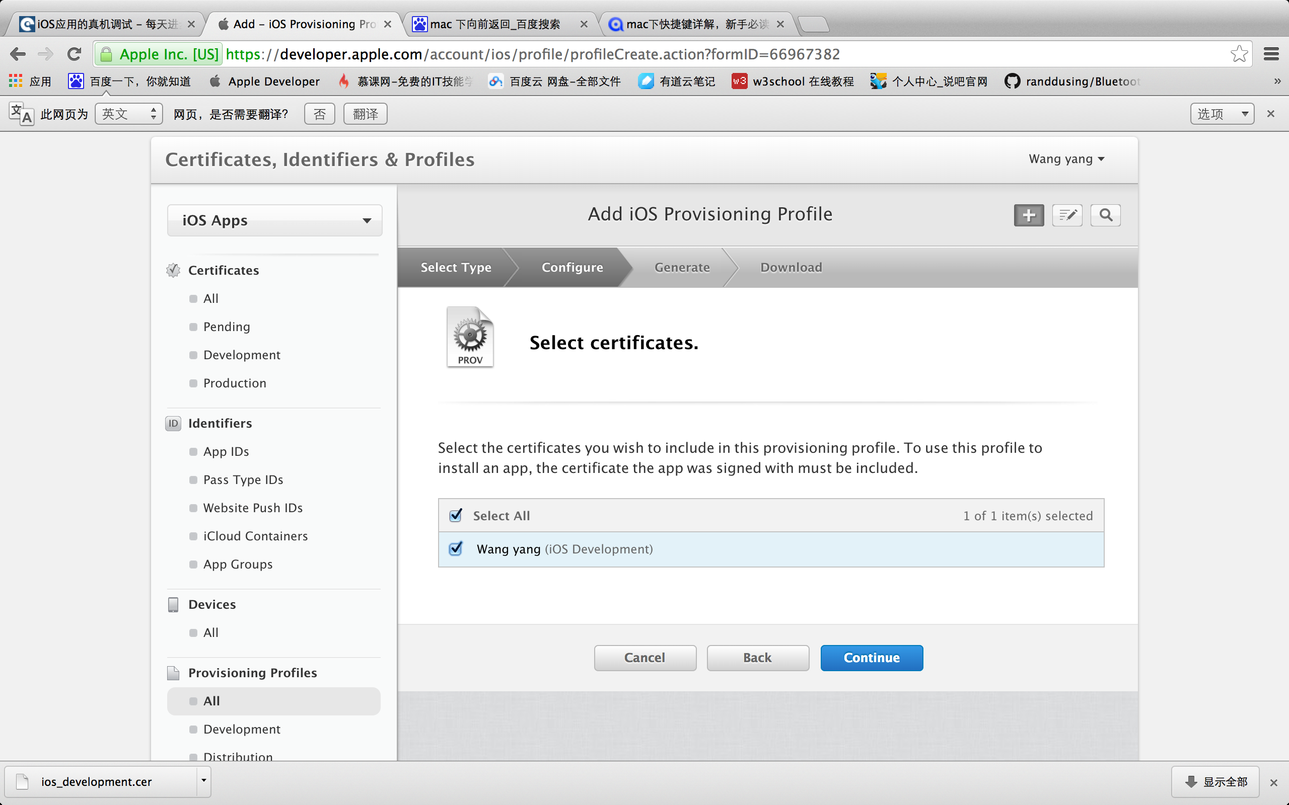This screenshot has width=1289, height=805.
Task: Click the 翻译 translate button
Action: click(366, 114)
